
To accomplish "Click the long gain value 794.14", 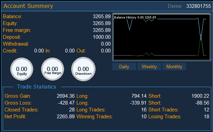I will pyautogui.click(x=139, y=96).
